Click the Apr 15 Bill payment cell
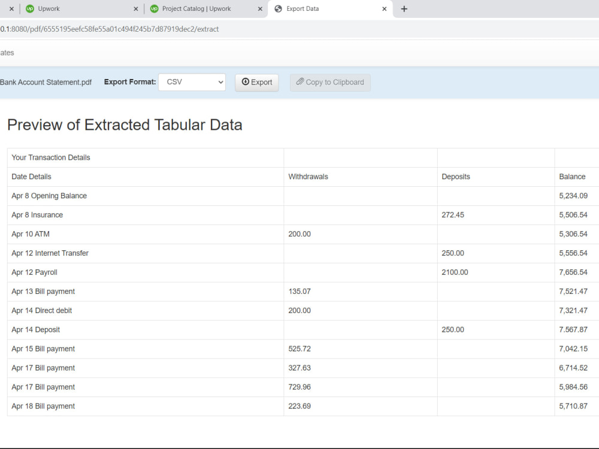This screenshot has width=599, height=449. point(146,348)
